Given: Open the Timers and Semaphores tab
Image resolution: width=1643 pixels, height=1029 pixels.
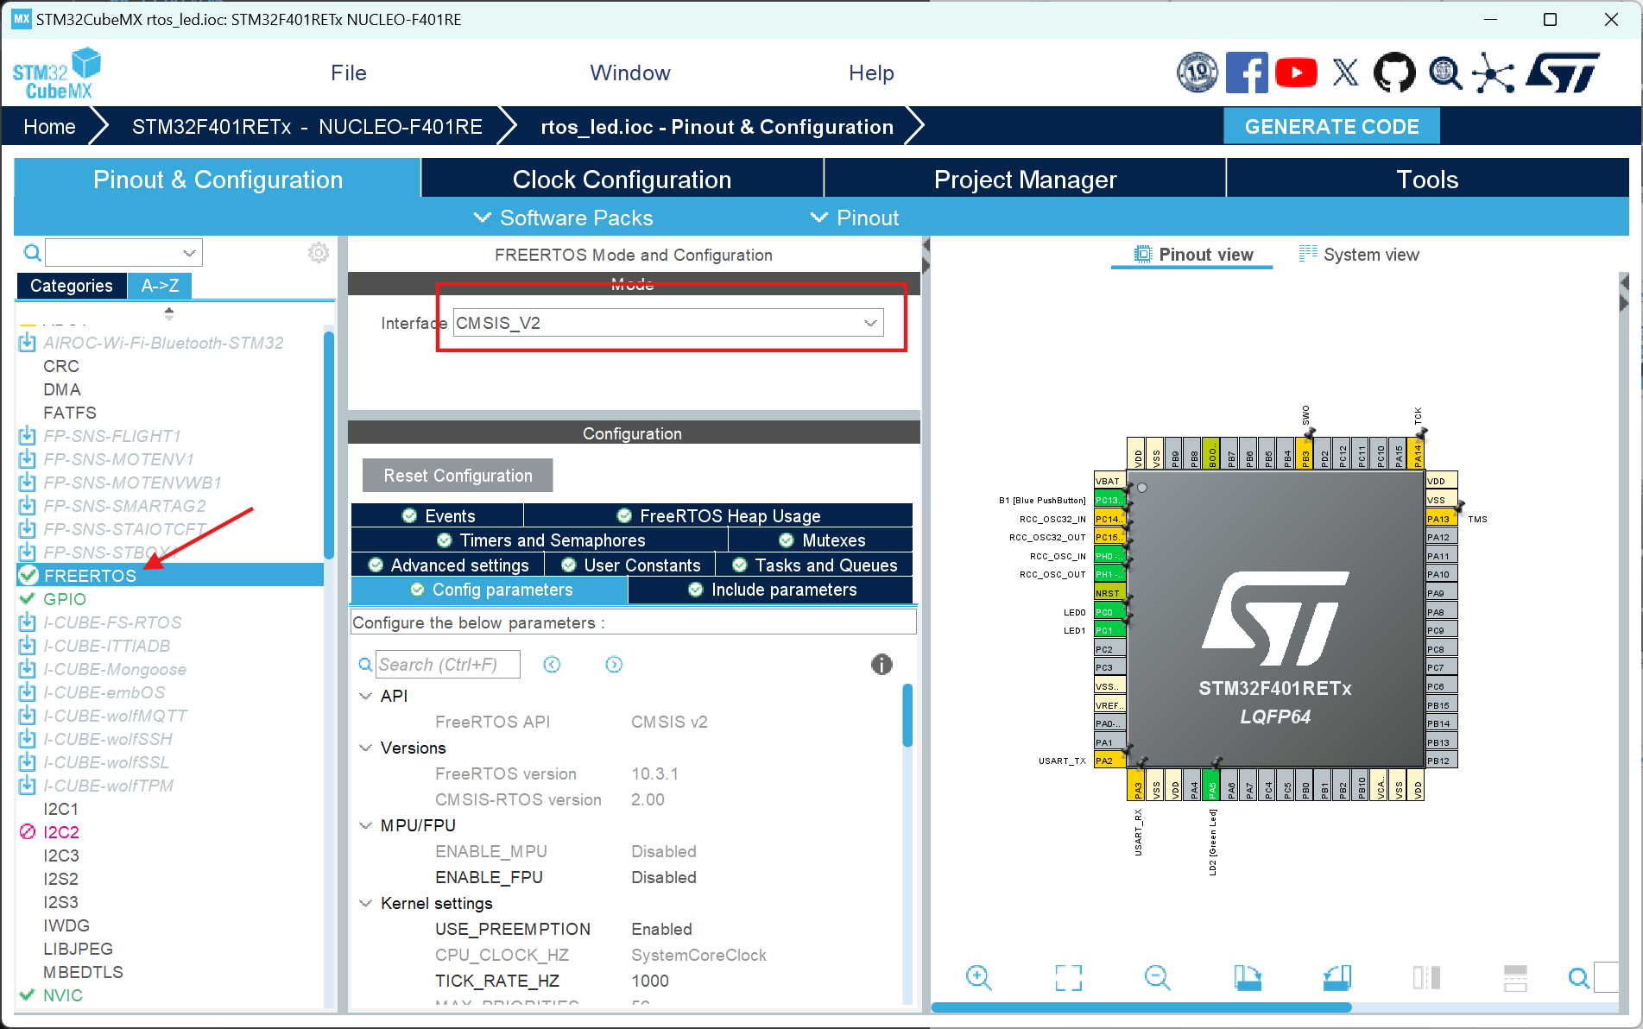Looking at the screenshot, I should (540, 540).
